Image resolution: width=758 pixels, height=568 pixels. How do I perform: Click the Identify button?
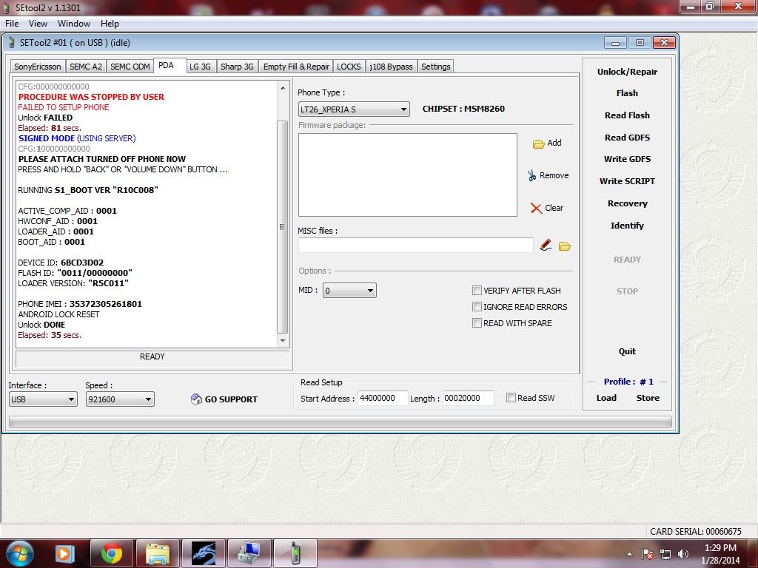tap(627, 226)
